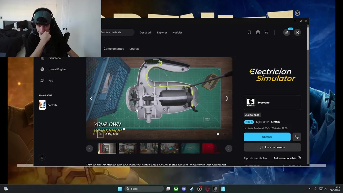Open the Descubrir store tab

click(x=146, y=32)
